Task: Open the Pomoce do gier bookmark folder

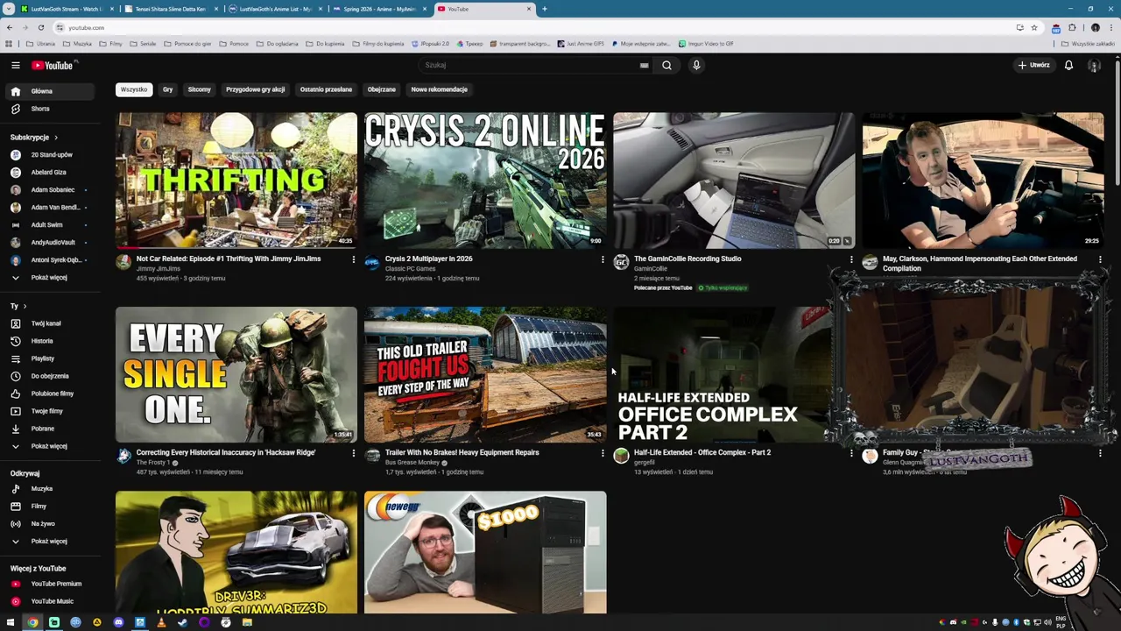Action: pyautogui.click(x=187, y=44)
